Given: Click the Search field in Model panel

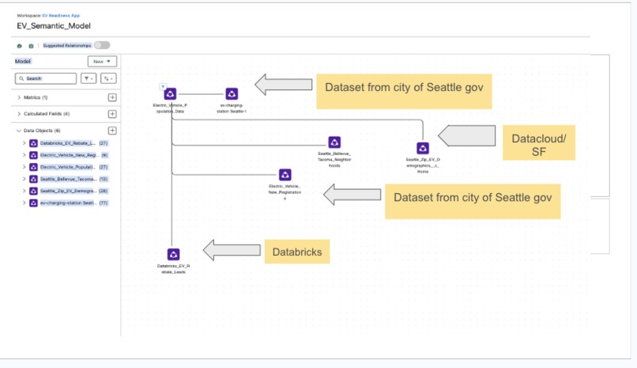Looking at the screenshot, I should click(46, 78).
